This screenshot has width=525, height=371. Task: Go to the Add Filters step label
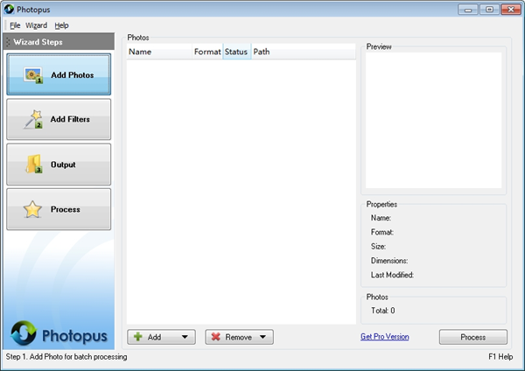coord(70,119)
